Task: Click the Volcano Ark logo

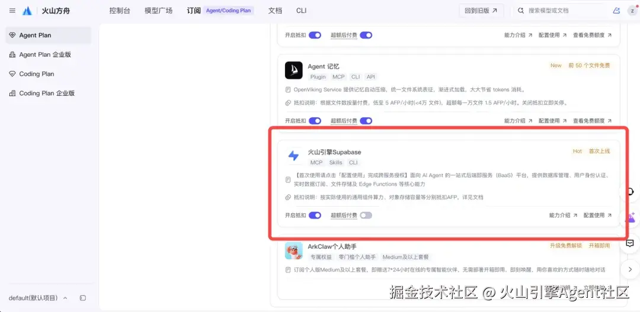Action: point(27,11)
